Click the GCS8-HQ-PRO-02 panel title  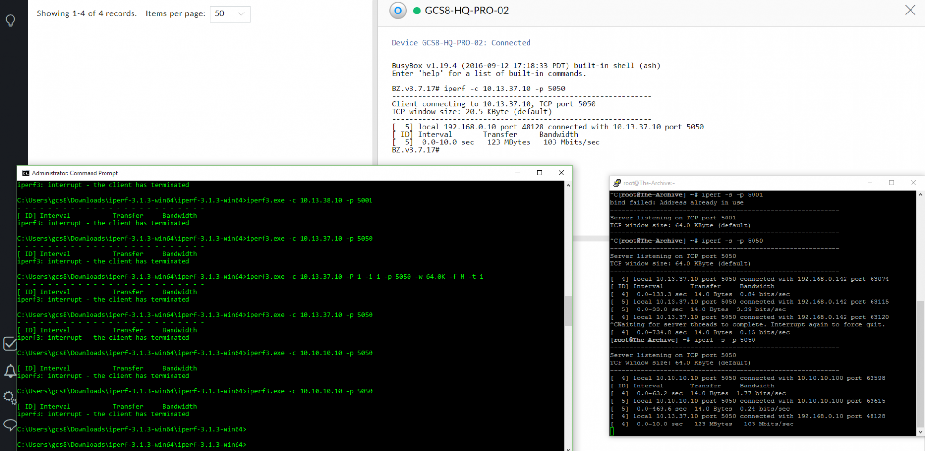467,11
